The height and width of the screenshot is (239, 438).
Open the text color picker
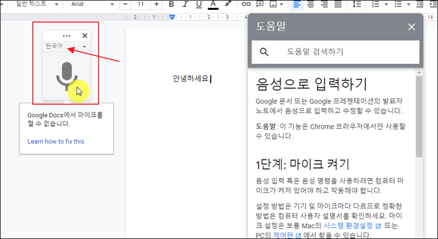213,4
